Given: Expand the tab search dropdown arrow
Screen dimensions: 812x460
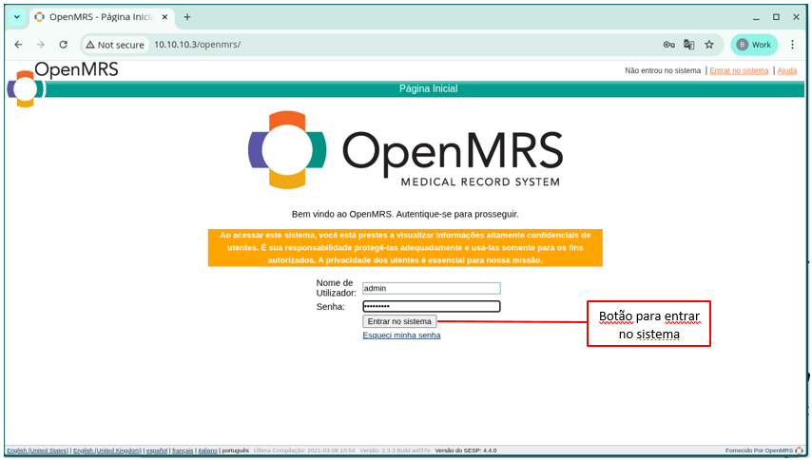Looking at the screenshot, I should pyautogui.click(x=16, y=17).
